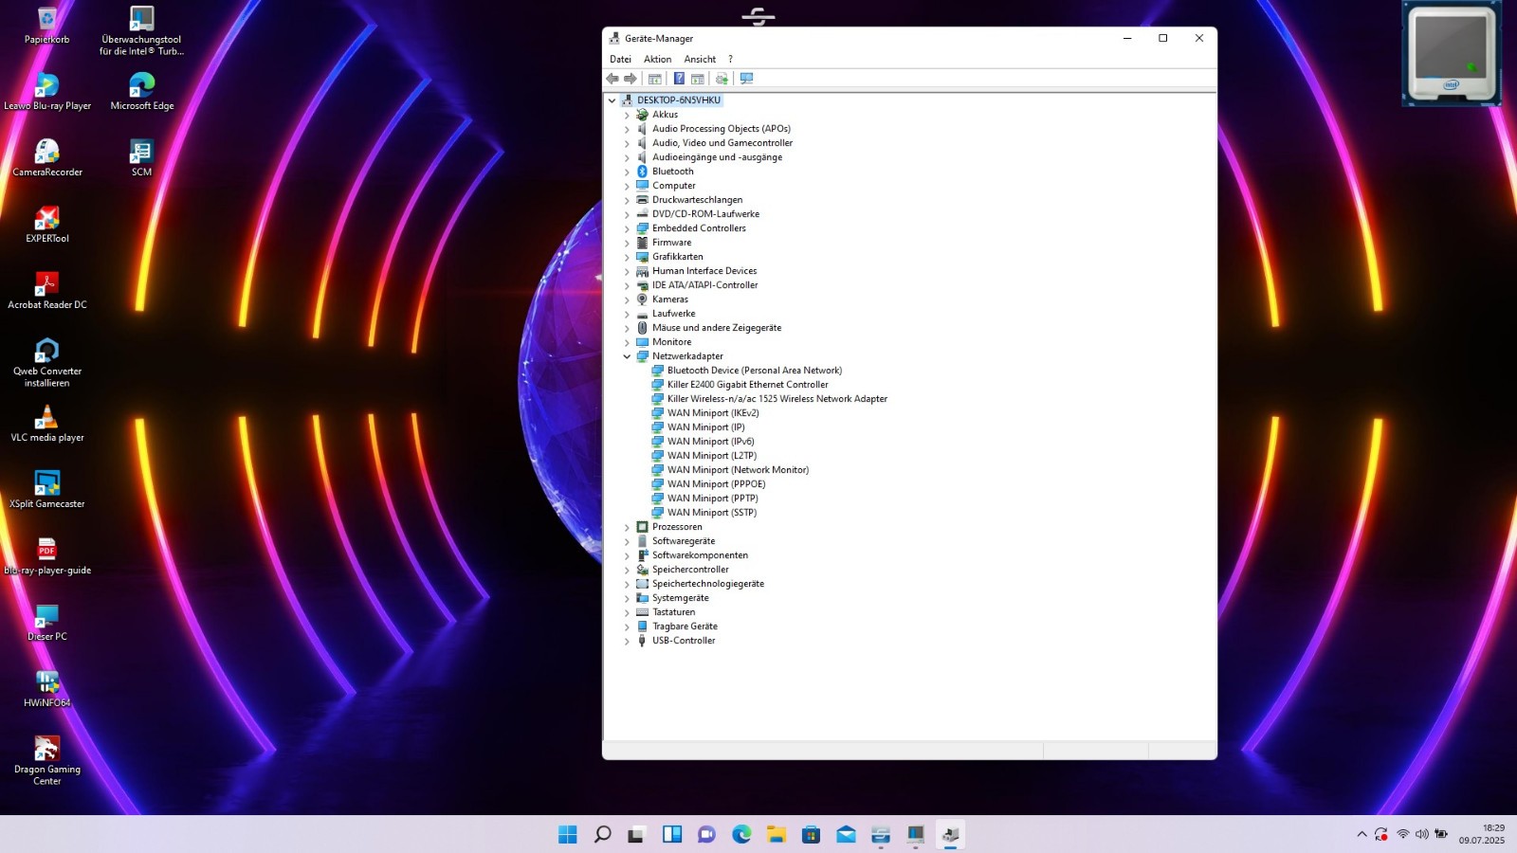The height and width of the screenshot is (853, 1517).
Task: Toggle the console tree pane toolbar icon
Action: (x=654, y=79)
